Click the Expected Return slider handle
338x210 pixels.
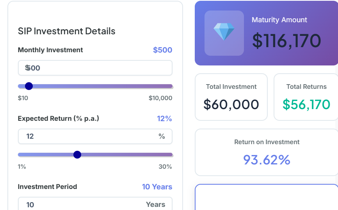click(77, 155)
